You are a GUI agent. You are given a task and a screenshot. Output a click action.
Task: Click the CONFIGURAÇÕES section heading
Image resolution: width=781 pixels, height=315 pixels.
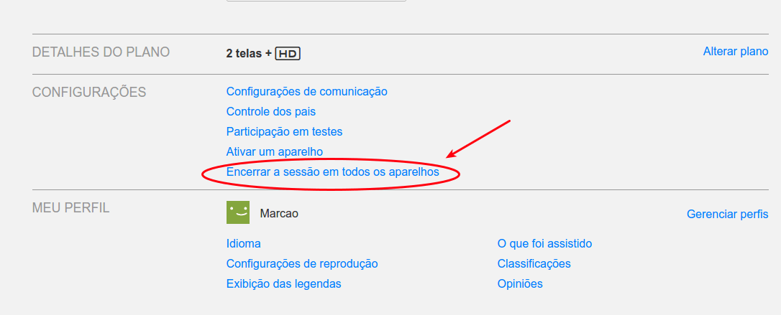pos(89,92)
